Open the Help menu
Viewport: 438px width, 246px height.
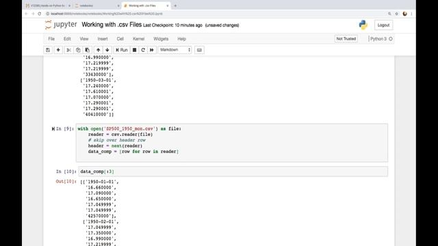181,39
